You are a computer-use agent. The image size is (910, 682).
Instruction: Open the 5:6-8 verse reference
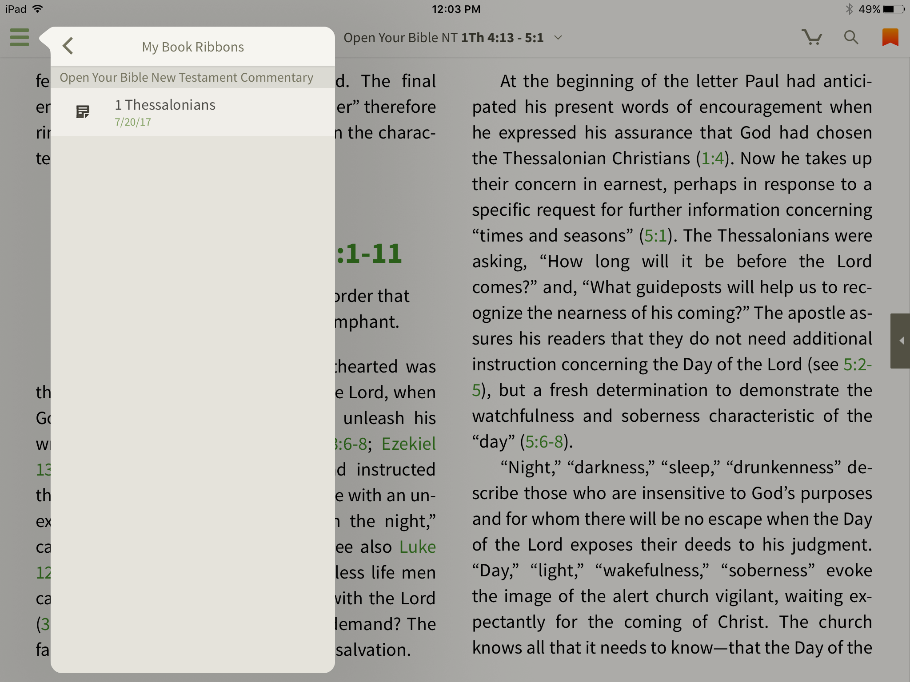[544, 442]
